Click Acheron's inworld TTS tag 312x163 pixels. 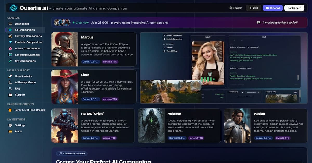pyautogui.click(x=196, y=138)
